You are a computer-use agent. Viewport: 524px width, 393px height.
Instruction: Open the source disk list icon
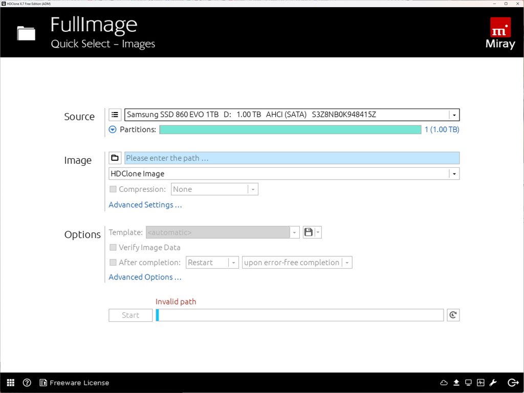[115, 115]
